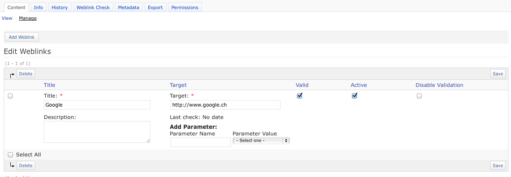Switch to the Info tab
511x177 pixels.
point(38,7)
